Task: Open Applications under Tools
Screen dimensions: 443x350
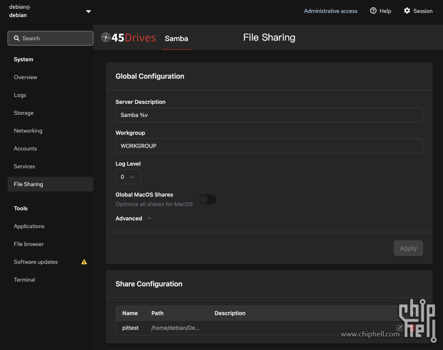Action: (x=29, y=226)
